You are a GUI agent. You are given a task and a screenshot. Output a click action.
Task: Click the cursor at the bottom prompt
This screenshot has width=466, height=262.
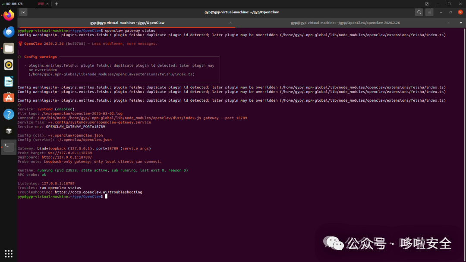pyautogui.click(x=106, y=196)
